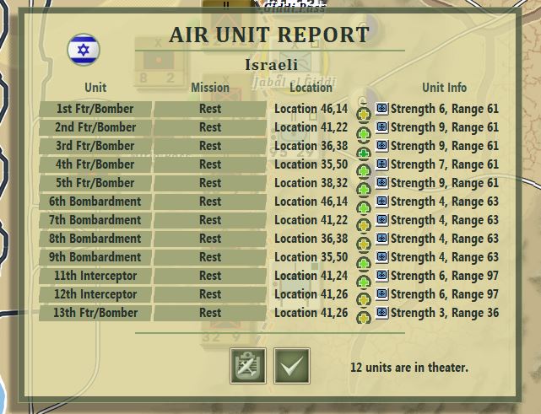Click the Israeli flag emblem icon
This screenshot has width=541, height=414.
point(84,50)
